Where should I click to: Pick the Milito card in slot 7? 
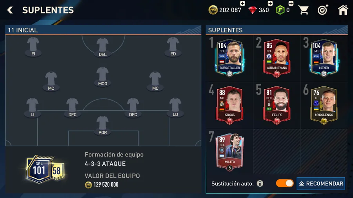click(x=229, y=152)
